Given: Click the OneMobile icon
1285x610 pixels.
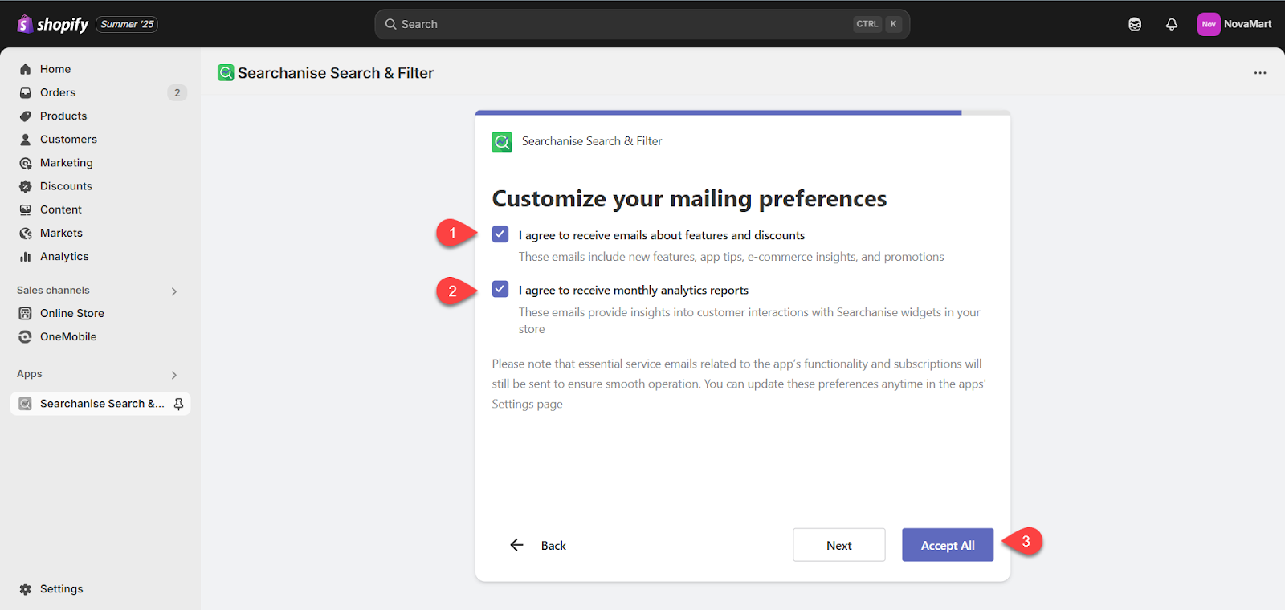Looking at the screenshot, I should click(x=26, y=336).
